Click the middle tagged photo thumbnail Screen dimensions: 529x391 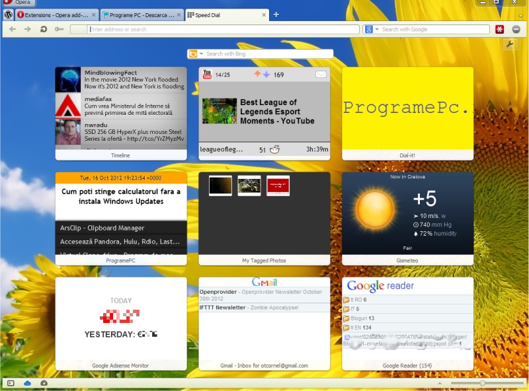pyautogui.click(x=249, y=186)
